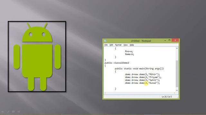
Task: Click the slideshow previous-slide arrow
Action: pos(3,111)
